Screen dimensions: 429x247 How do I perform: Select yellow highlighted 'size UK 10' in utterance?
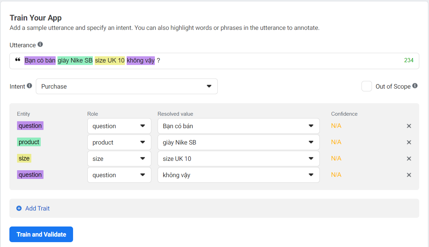tap(110, 61)
